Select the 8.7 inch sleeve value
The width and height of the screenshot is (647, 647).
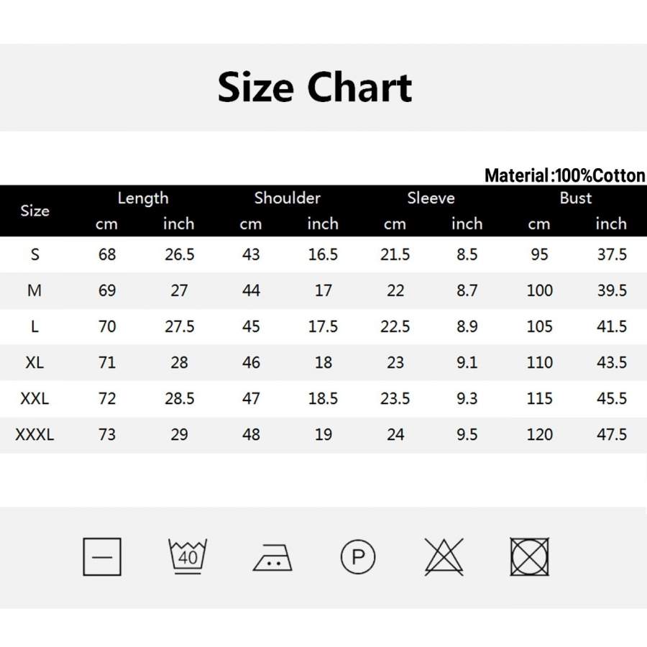[467, 290]
